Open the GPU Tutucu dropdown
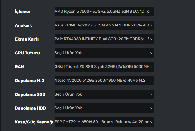Screen dimensions: 195x131 coord(104,53)
